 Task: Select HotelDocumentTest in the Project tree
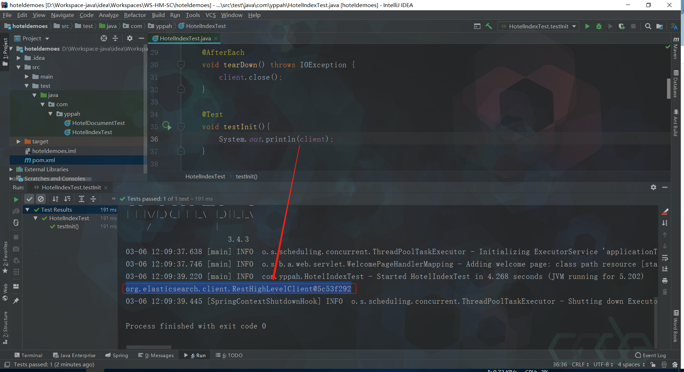[x=95, y=123]
